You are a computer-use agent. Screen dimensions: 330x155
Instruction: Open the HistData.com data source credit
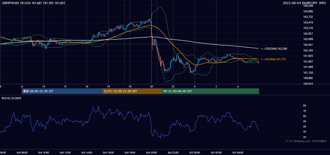tap(306, 141)
